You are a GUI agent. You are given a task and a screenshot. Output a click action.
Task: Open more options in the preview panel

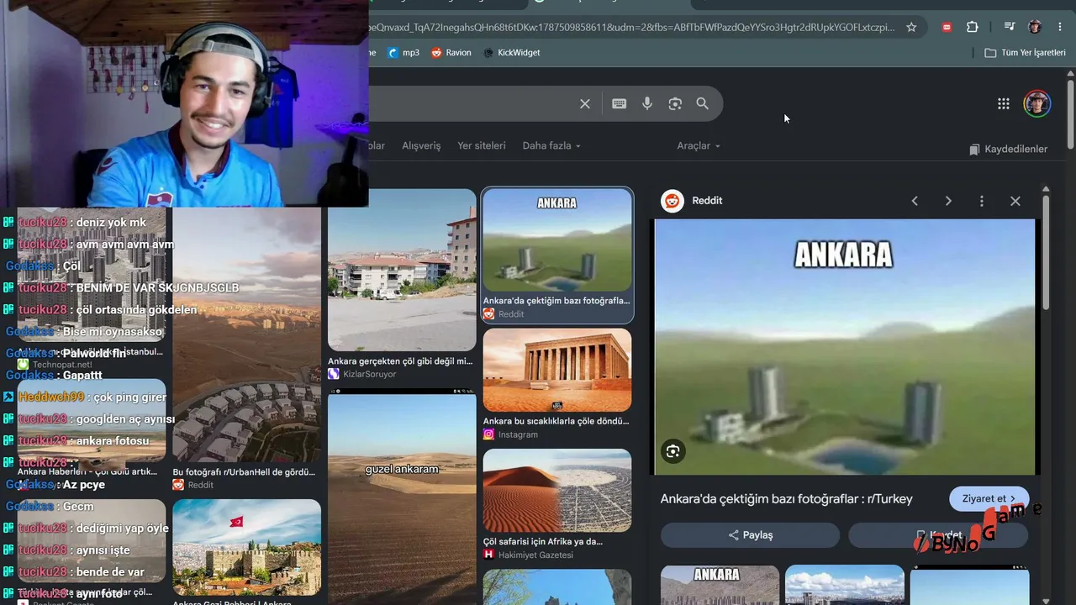[x=982, y=201]
